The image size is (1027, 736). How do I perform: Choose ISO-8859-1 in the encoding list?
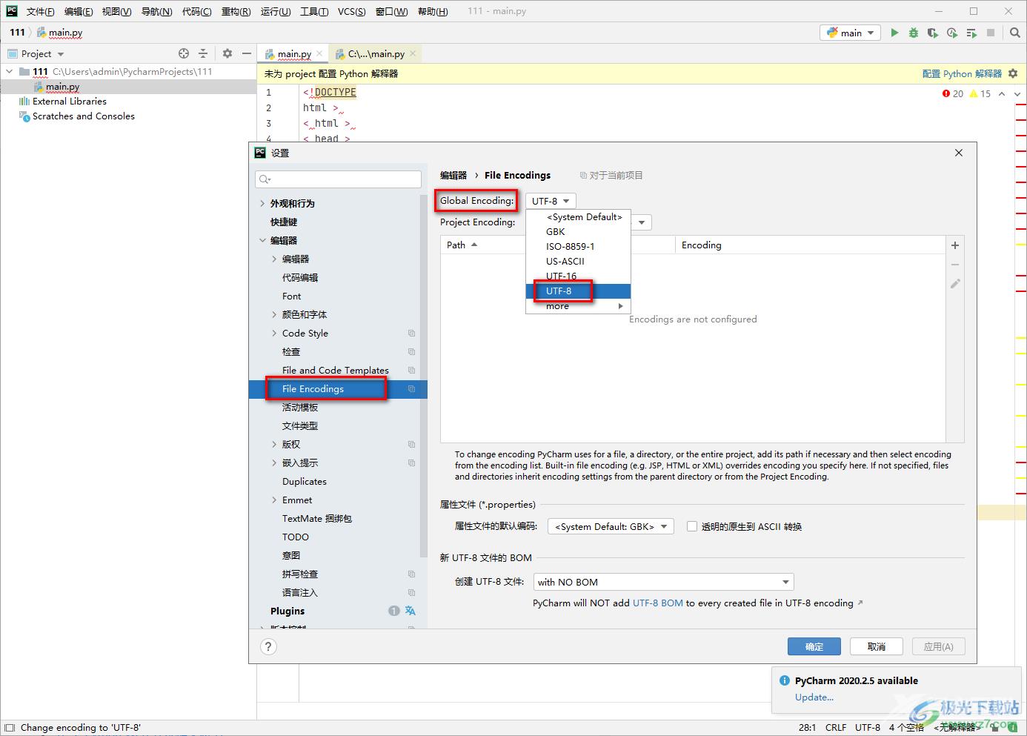[x=578, y=246]
